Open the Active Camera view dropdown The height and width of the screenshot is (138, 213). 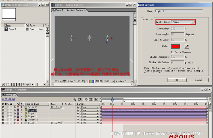point(124,81)
